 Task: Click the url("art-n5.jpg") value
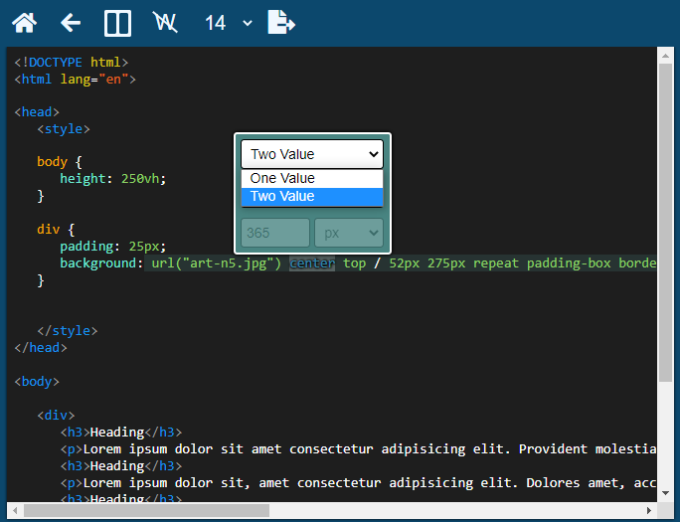[x=217, y=263]
